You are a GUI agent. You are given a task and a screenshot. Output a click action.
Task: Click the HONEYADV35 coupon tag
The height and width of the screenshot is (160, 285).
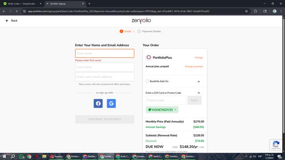click(x=162, y=110)
